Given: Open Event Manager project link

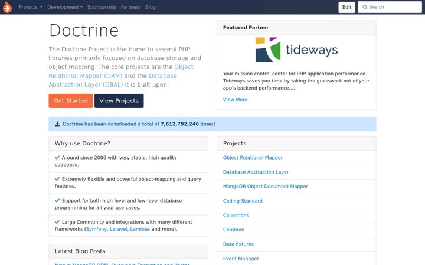Looking at the screenshot, I should pos(241,259).
